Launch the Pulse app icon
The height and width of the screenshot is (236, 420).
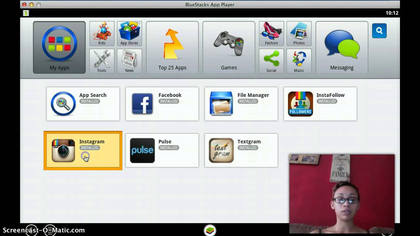click(x=142, y=150)
